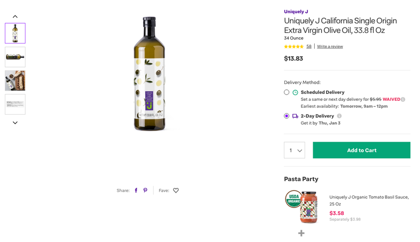Image resolution: width=420 pixels, height=242 pixels.
Task: Click the Add to Cart button
Action: 362,150
